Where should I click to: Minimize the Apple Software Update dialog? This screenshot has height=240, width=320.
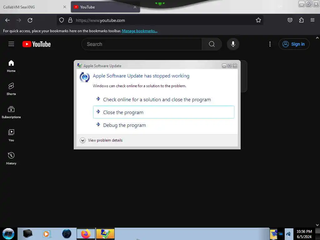(224, 66)
